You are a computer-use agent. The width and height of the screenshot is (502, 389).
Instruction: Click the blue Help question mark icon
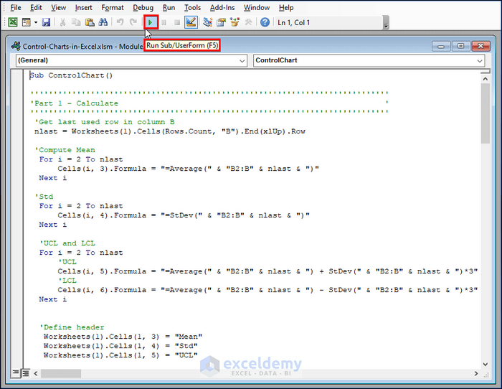pyautogui.click(x=265, y=22)
